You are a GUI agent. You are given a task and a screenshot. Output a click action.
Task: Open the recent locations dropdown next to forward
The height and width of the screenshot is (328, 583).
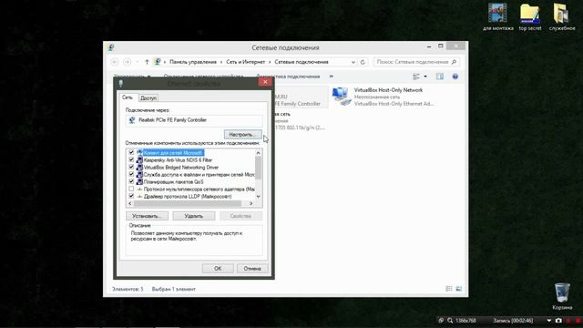(x=138, y=62)
